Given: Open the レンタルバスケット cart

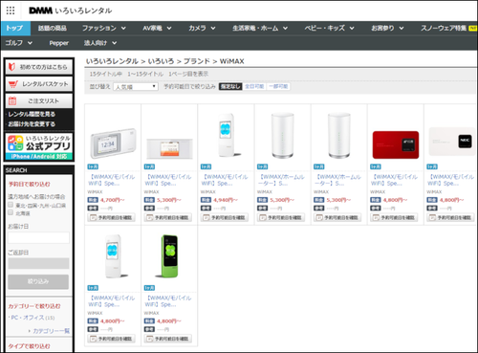Looking at the screenshot, I should point(39,84).
